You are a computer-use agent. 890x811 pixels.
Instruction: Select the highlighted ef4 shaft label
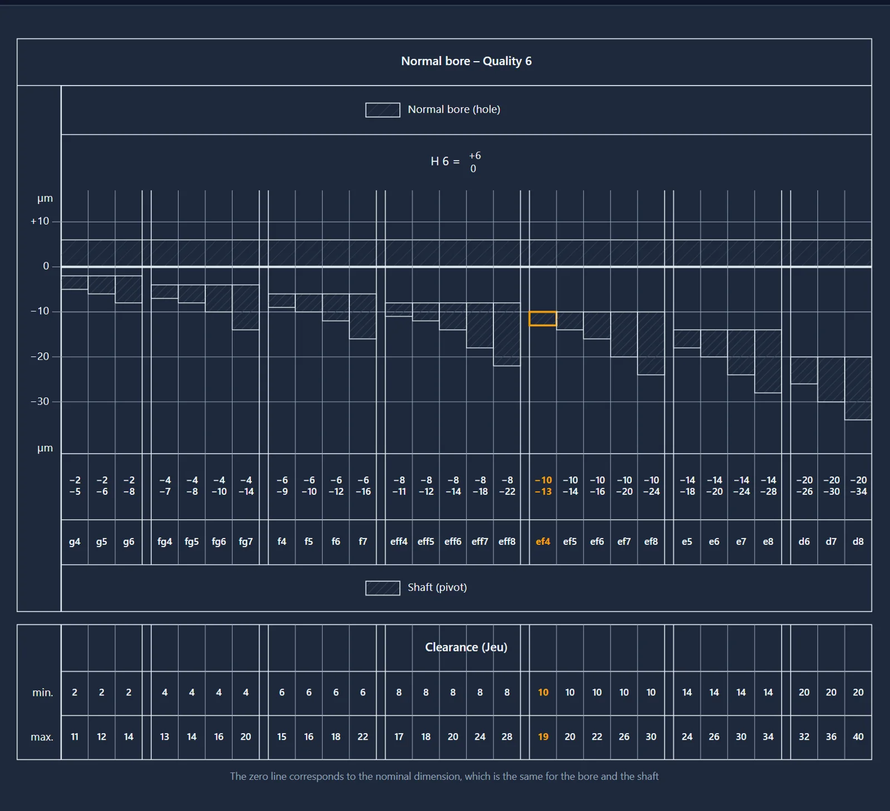[543, 541]
